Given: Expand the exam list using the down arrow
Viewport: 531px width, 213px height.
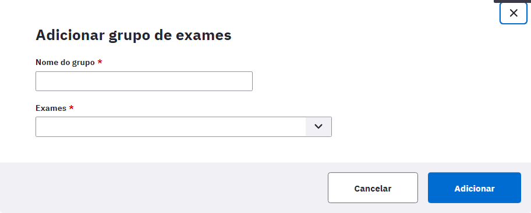Looking at the screenshot, I should pos(318,127).
